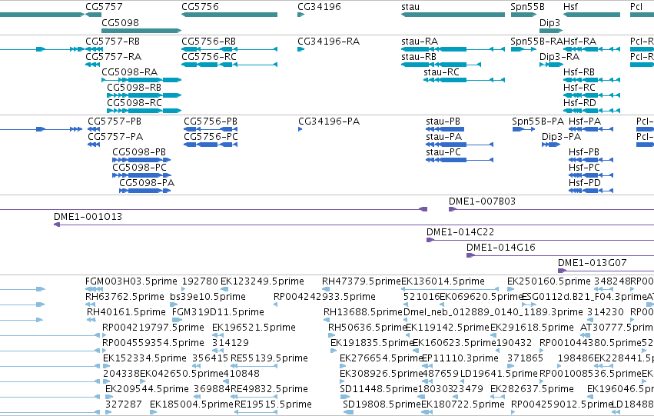Select BAC clone DME1-014G16

pos(501,248)
